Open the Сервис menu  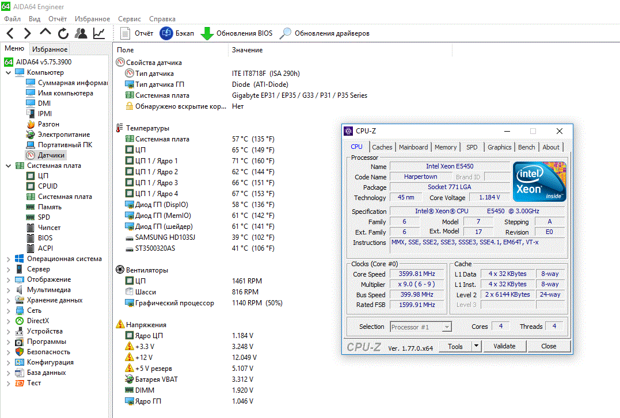(129, 19)
